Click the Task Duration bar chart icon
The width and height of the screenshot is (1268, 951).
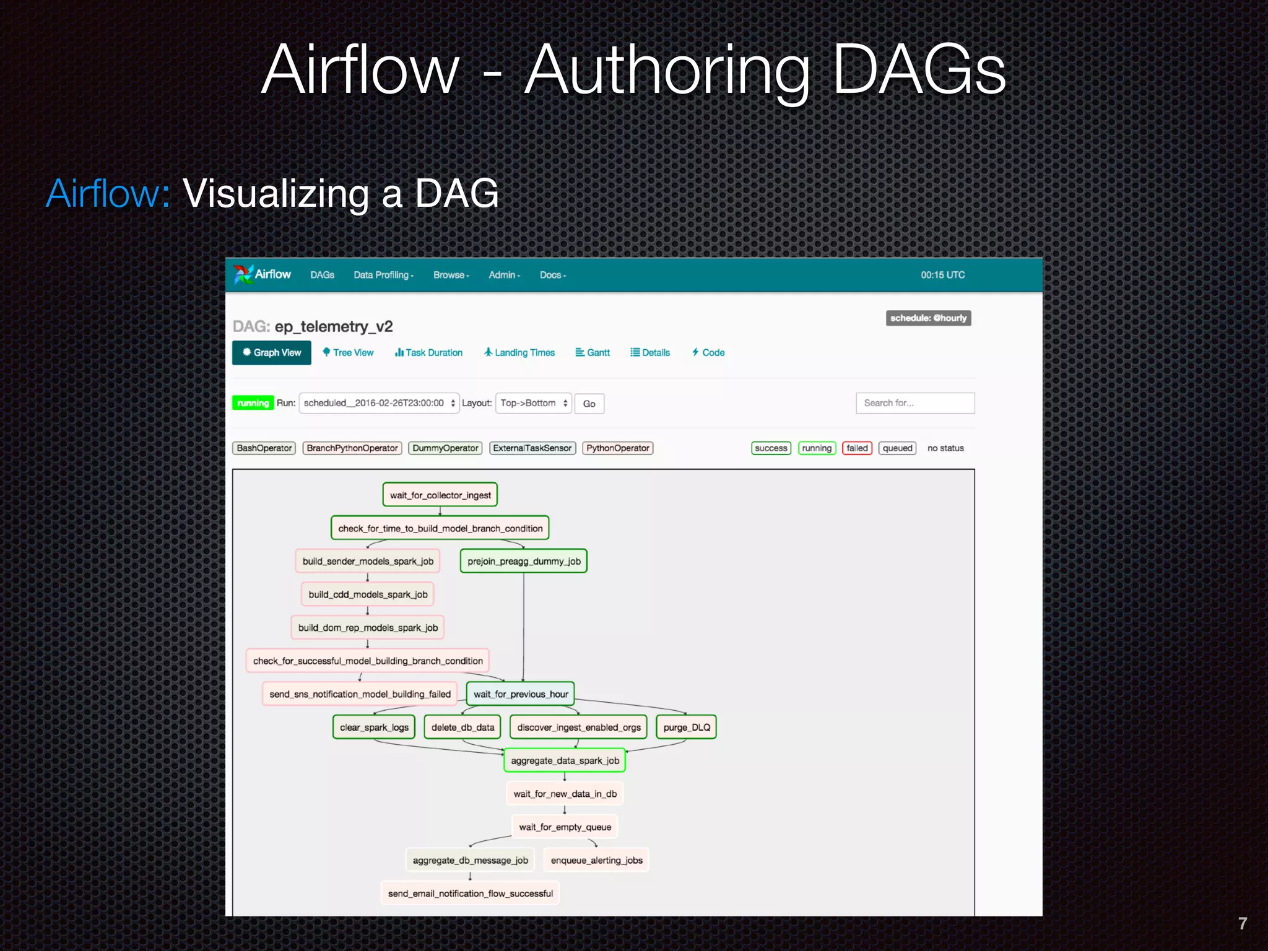pyautogui.click(x=399, y=352)
